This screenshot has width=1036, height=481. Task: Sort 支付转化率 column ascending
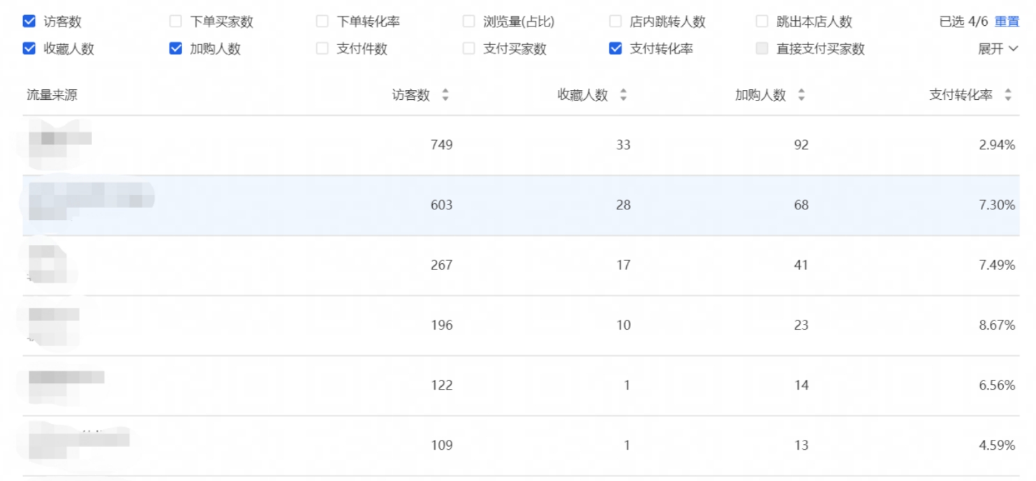(1007, 91)
